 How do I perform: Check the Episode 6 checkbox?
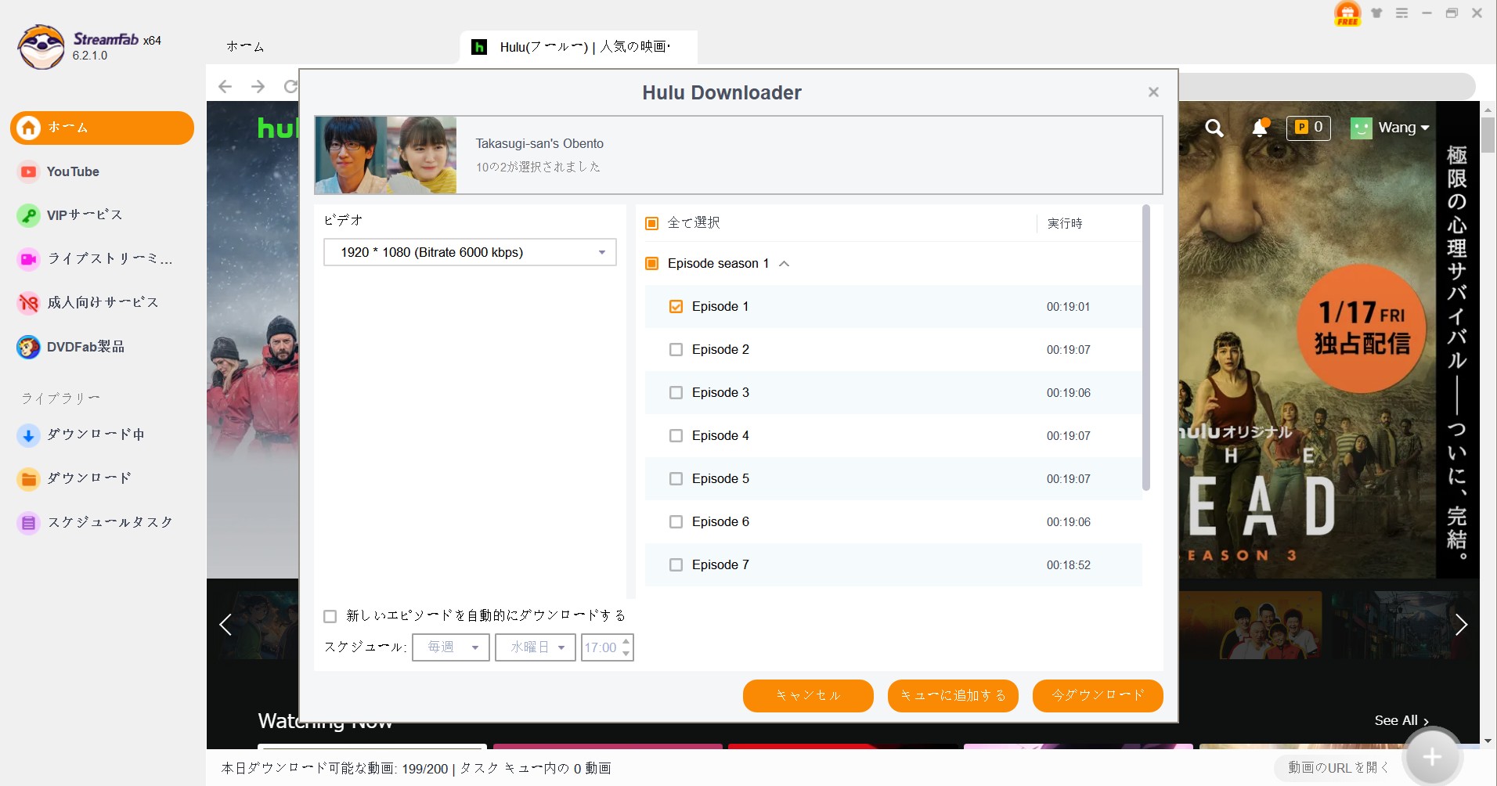(x=676, y=522)
